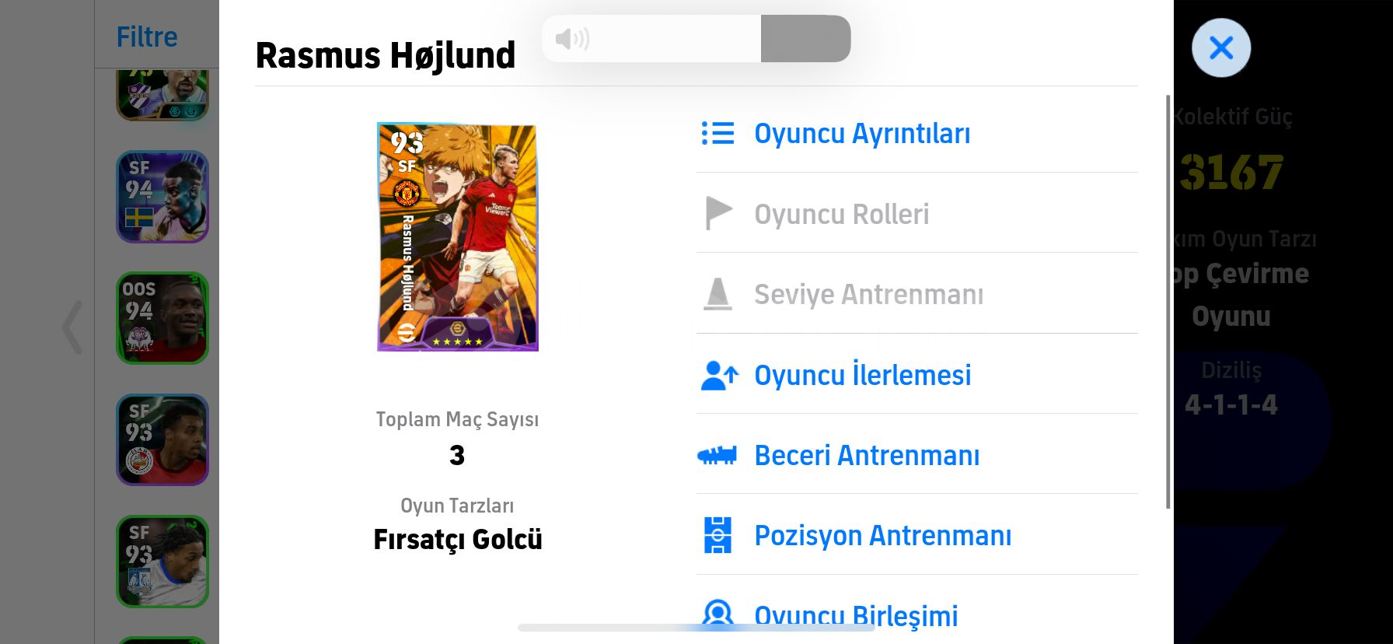Click the left chevron arrow
Image resolution: width=1393 pixels, height=644 pixels.
pyautogui.click(x=73, y=327)
